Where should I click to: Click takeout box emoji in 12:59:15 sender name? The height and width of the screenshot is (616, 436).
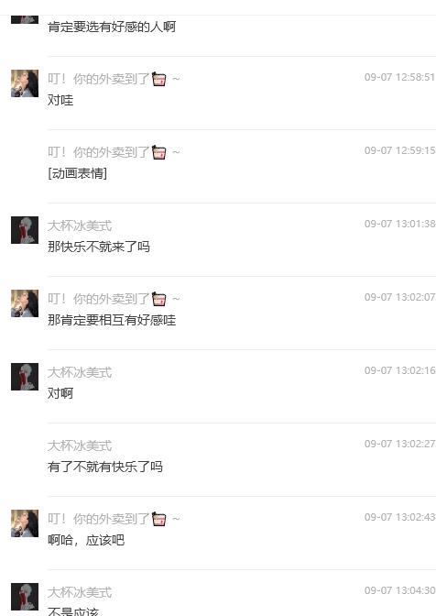(159, 152)
